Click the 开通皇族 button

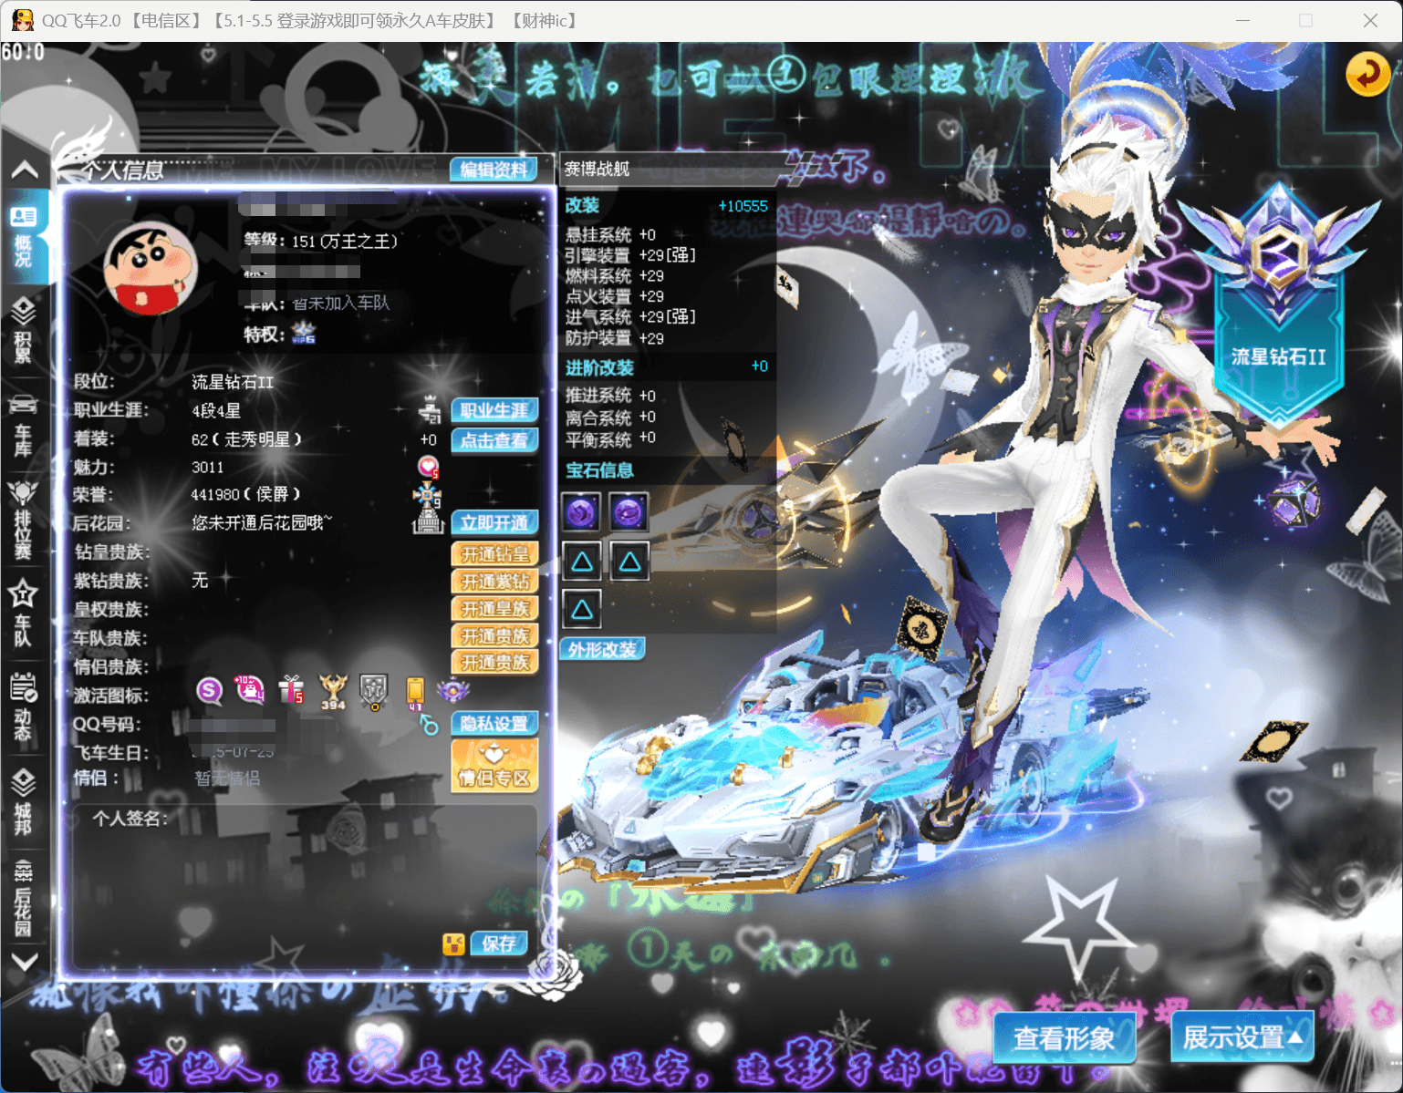coord(494,608)
